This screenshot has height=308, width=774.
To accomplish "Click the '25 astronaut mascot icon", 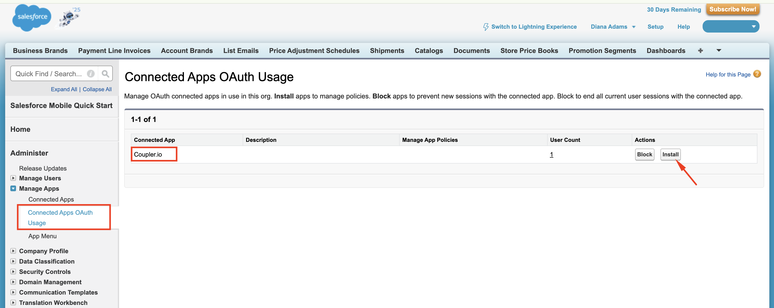I will (69, 18).
